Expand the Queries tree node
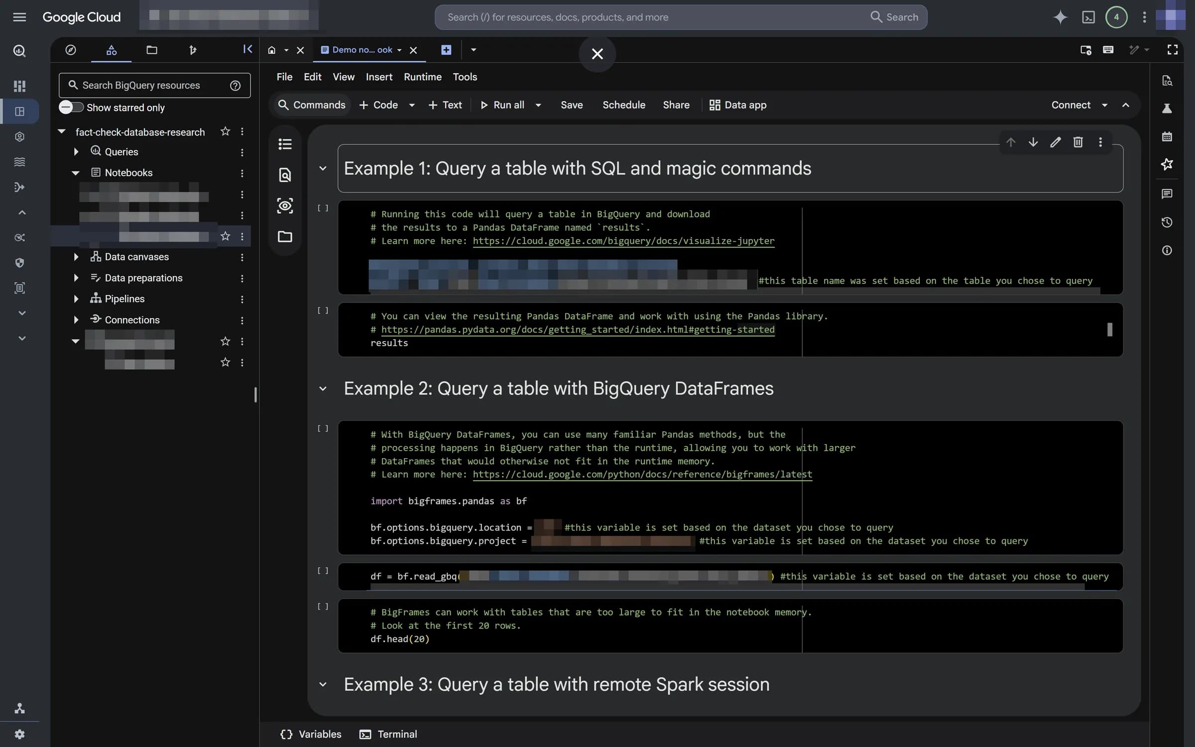Viewport: 1195px width, 747px height. (x=76, y=152)
